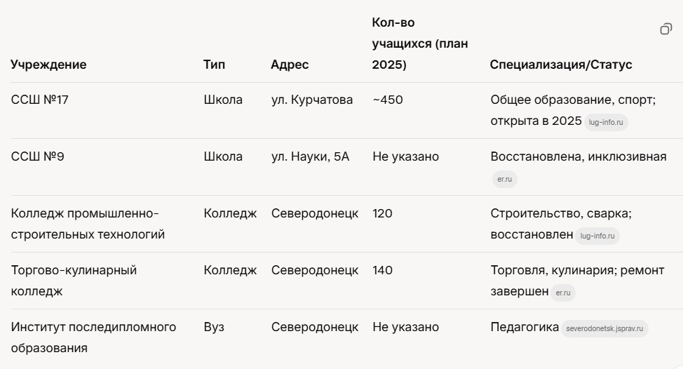683x369 pixels.
Task: Click Институт последипломного образования cell
Action: pyautogui.click(x=93, y=337)
